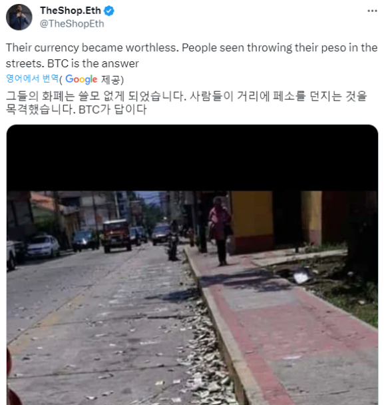
Task: Open the @TheShopEth handle link
Action: pyautogui.click(x=72, y=24)
